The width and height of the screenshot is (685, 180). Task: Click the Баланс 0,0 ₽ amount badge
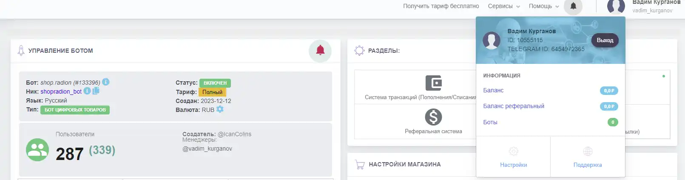pyautogui.click(x=608, y=91)
